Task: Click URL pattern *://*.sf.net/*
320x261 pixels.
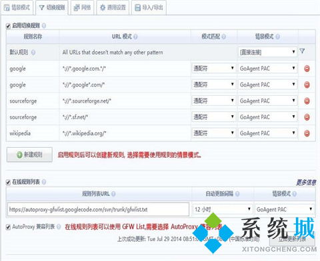Action: point(75,117)
